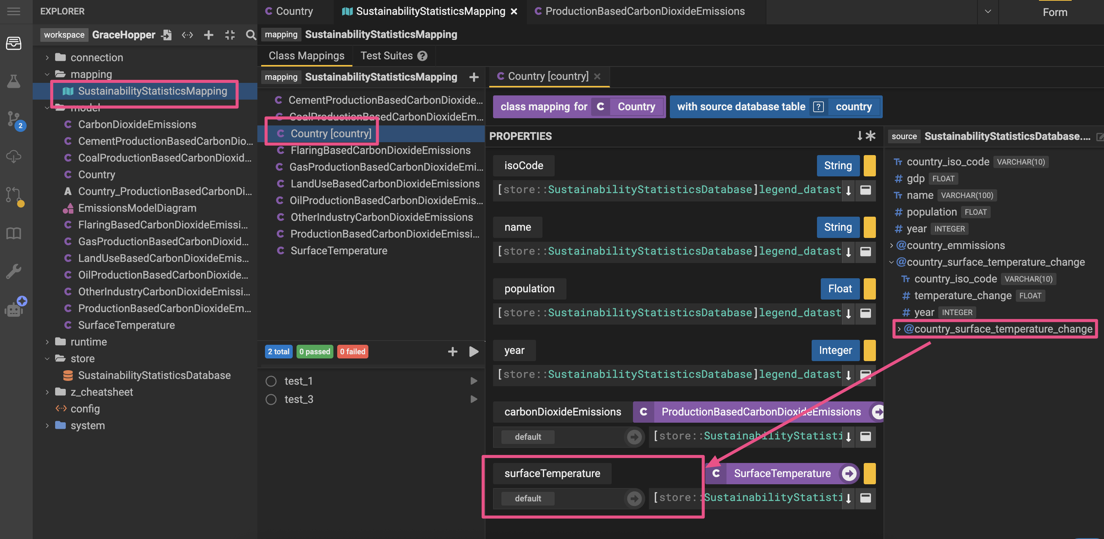Image resolution: width=1104 pixels, height=539 pixels.
Task: Open the documentation book icon
Action: [14, 233]
